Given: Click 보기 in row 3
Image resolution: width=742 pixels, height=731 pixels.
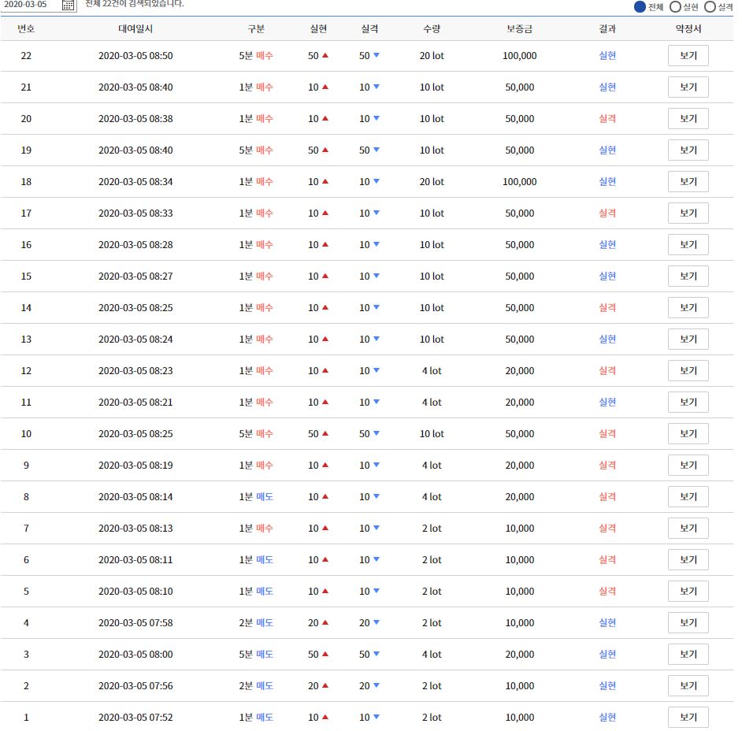Looking at the screenshot, I should click(x=688, y=655).
